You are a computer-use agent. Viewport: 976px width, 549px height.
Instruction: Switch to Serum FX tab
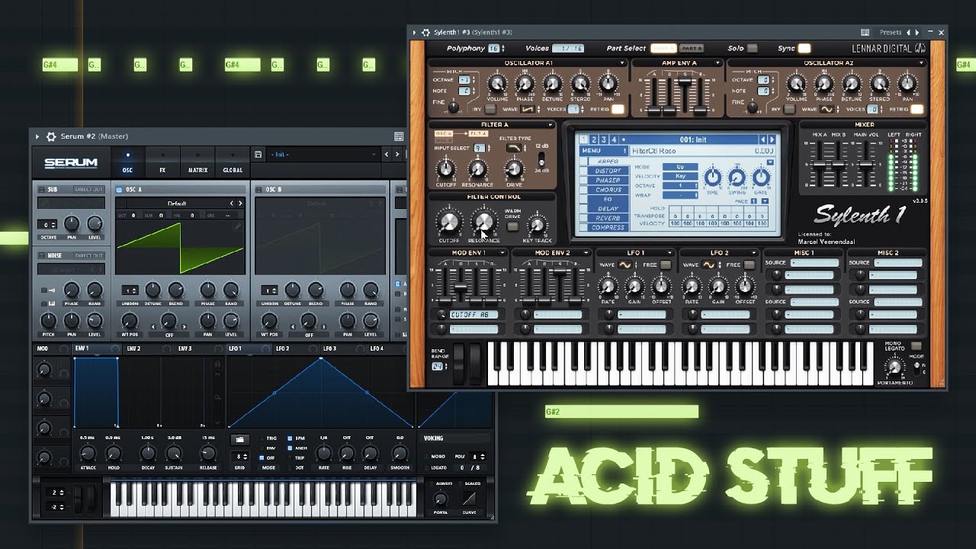[x=162, y=161]
